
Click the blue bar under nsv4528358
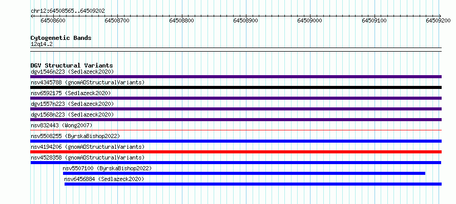[236, 163]
